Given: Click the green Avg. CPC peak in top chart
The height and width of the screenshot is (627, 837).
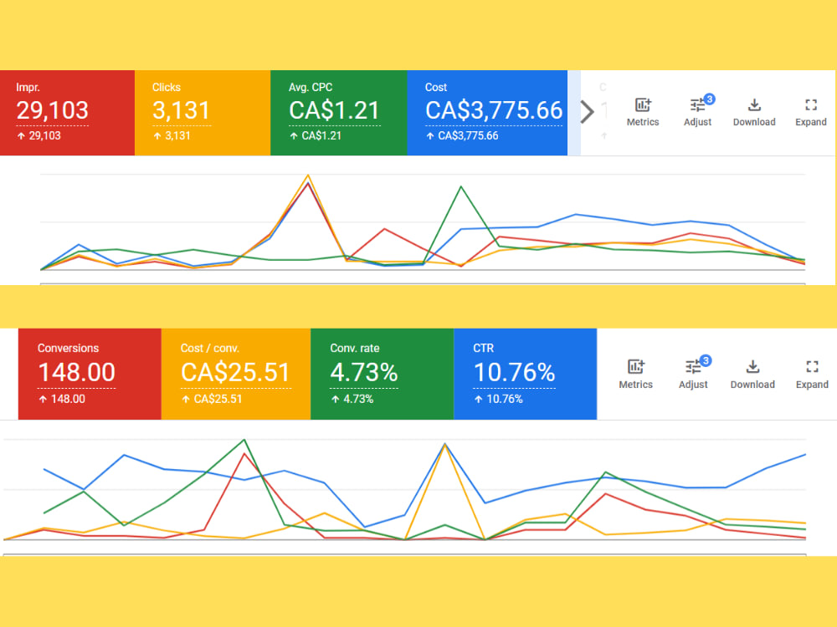Looking at the screenshot, I should 461,186.
